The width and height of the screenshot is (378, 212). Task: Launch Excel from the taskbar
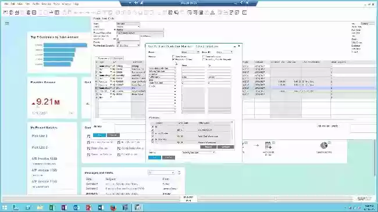coord(52,208)
